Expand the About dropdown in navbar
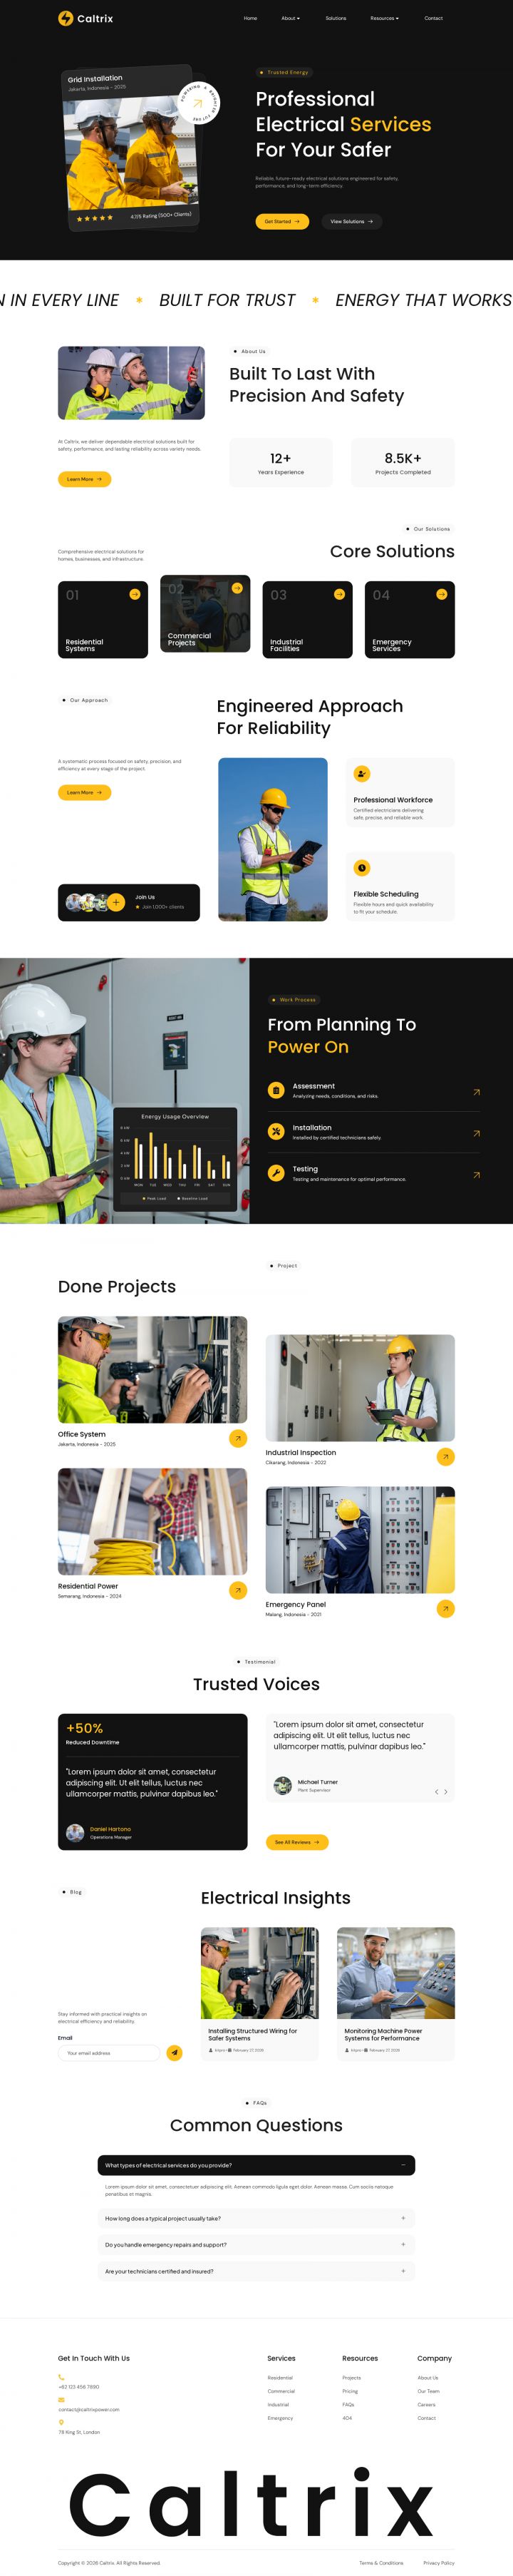 click(x=289, y=18)
